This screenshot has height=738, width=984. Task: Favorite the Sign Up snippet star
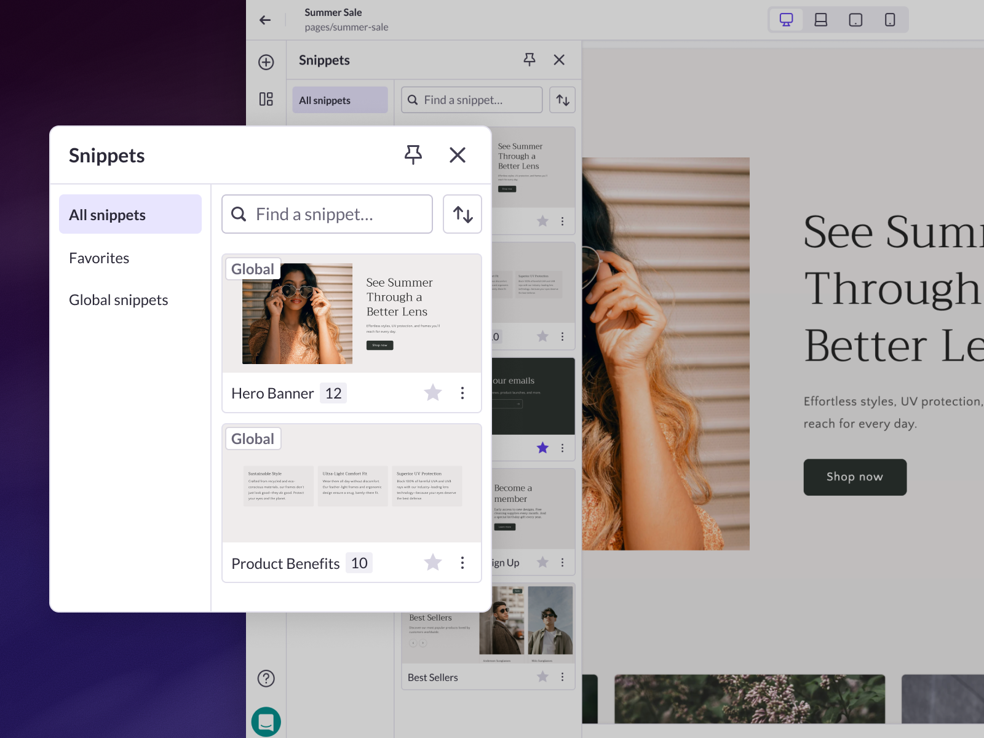point(542,562)
